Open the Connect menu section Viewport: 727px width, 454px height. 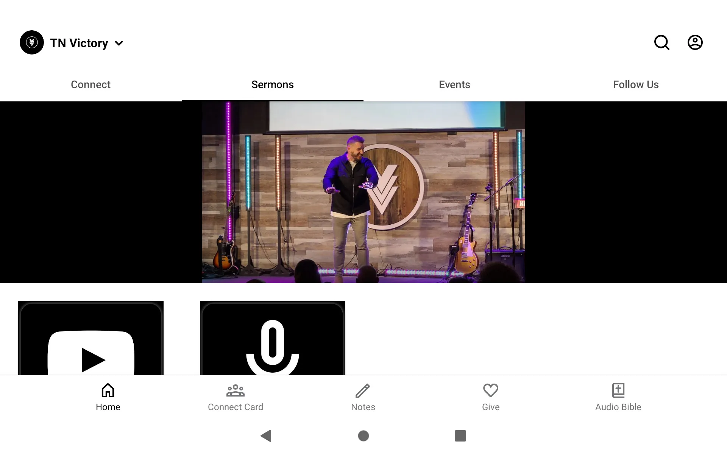[90, 85]
